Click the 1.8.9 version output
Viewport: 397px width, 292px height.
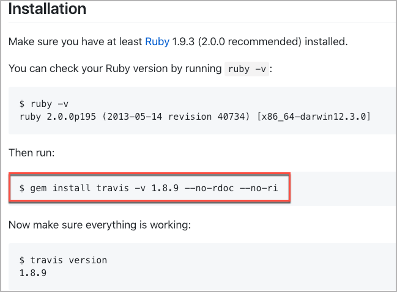pos(33,273)
